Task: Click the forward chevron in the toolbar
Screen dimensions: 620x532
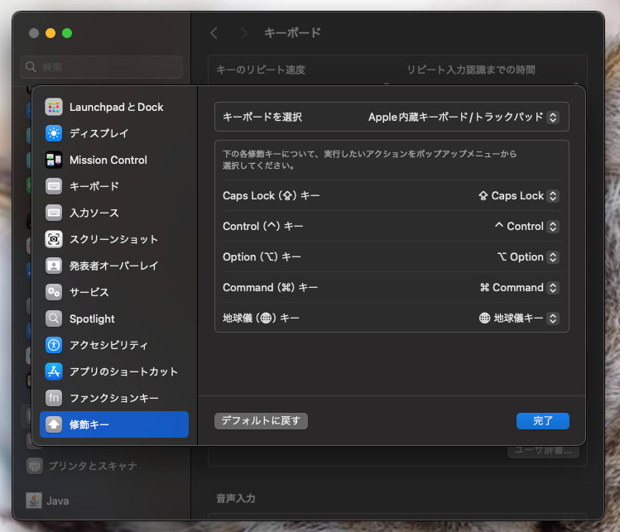Action: (243, 33)
